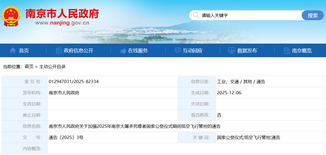Click 首页 in the breadcrumb path
The height and width of the screenshot is (155, 326).
coord(29,67)
